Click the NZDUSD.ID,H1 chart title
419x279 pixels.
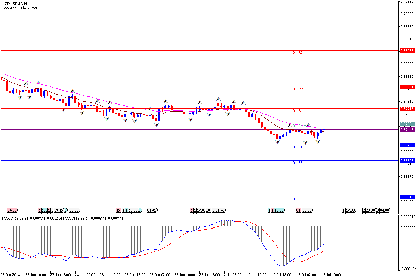pos(16,4)
